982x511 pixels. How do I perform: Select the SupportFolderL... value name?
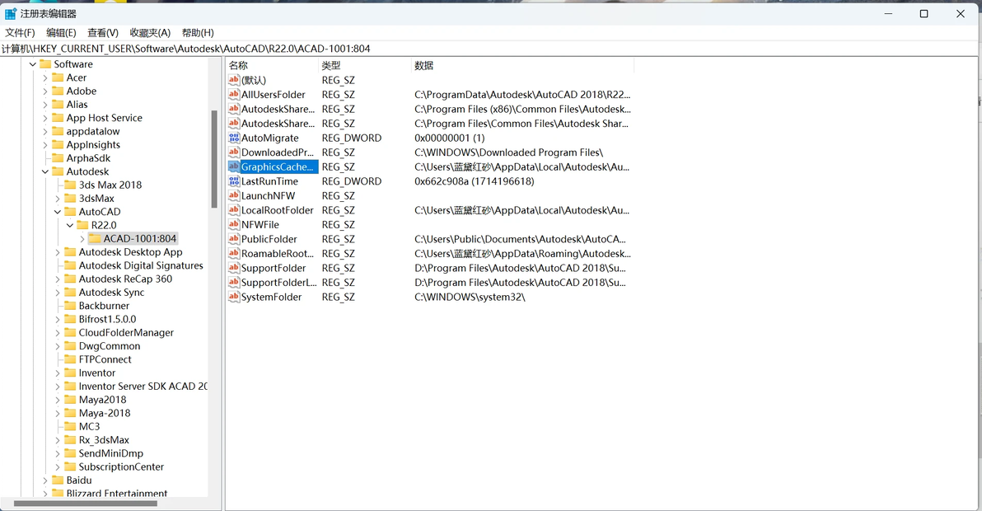tap(278, 283)
